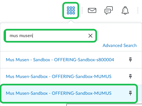Open message alerts envelope icon
This screenshot has height=106, width=142.
click(x=92, y=10)
